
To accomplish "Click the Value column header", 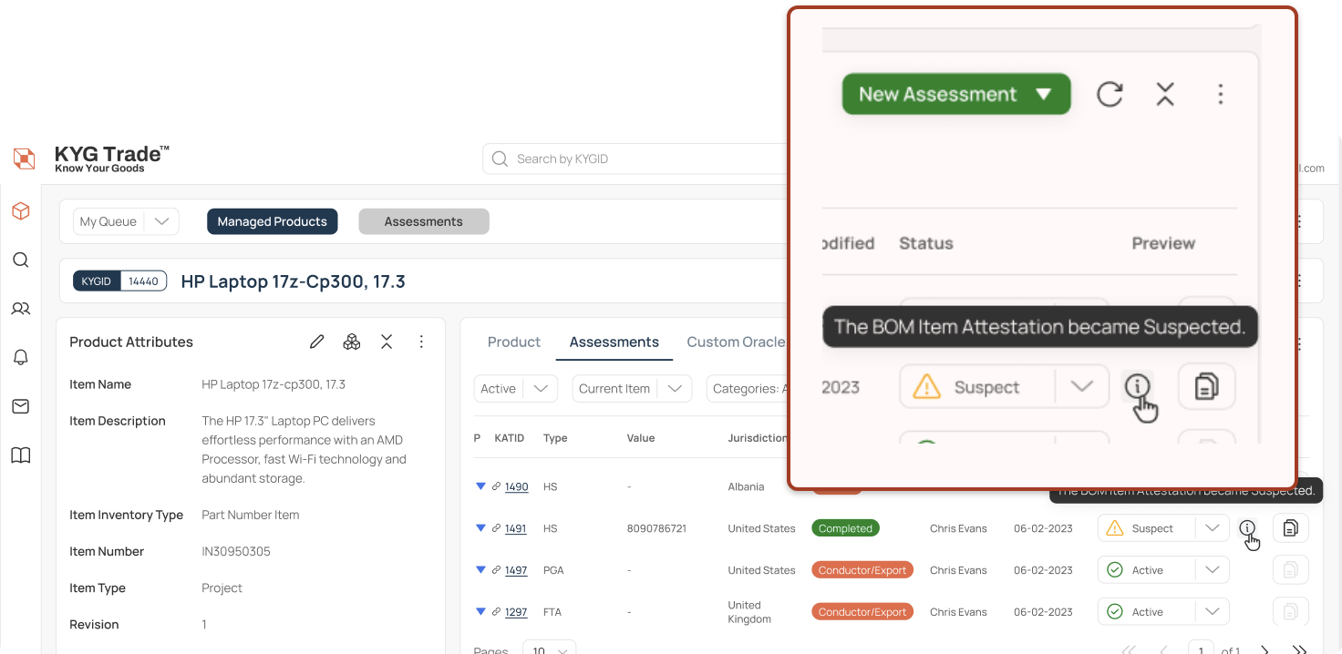I will [x=641, y=438].
